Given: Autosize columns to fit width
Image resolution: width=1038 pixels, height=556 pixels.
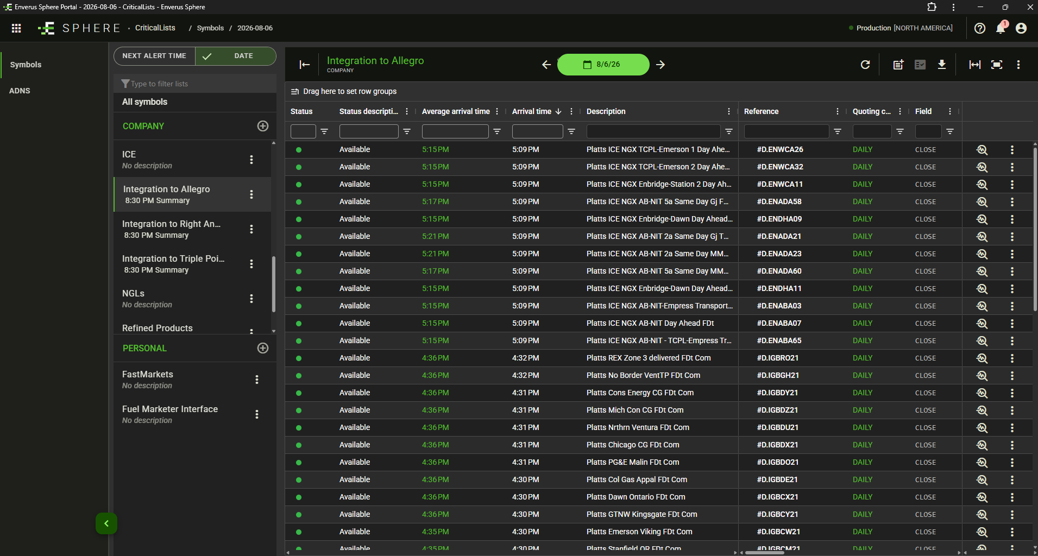Looking at the screenshot, I should coord(975,65).
